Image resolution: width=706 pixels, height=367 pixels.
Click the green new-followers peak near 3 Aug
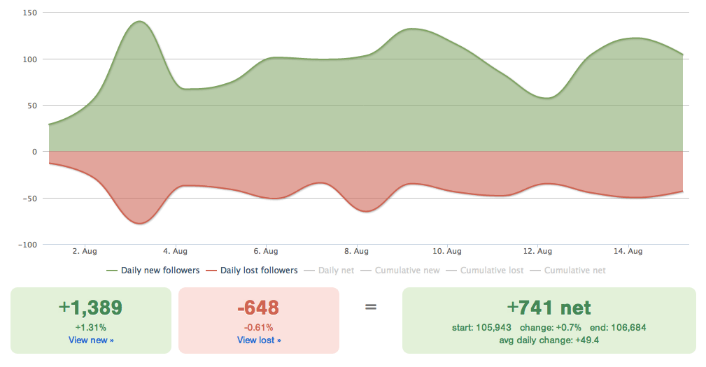point(140,22)
